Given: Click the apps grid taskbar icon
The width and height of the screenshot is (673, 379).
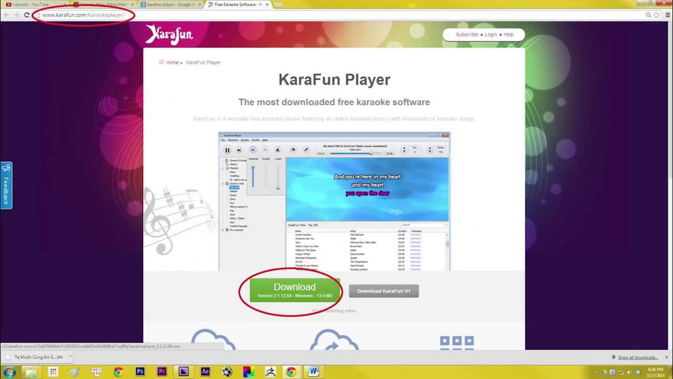Looking at the screenshot, I should 53,372.
